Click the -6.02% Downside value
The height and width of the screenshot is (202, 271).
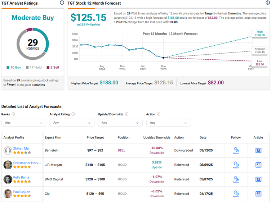point(157,194)
